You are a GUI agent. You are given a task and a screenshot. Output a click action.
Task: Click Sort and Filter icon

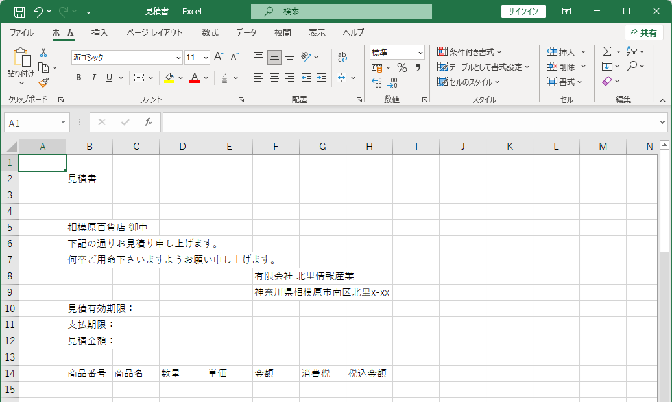point(632,51)
